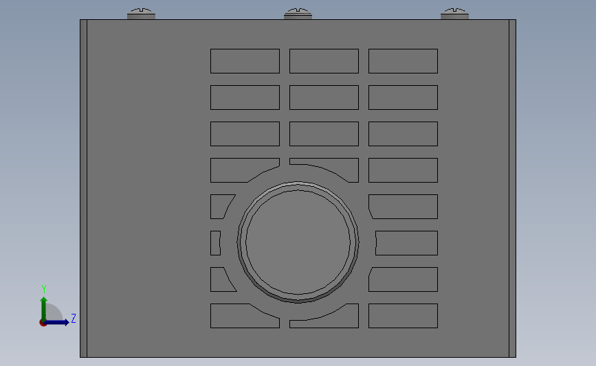Click the blue Z axis arrow of triad

[x=57, y=322]
